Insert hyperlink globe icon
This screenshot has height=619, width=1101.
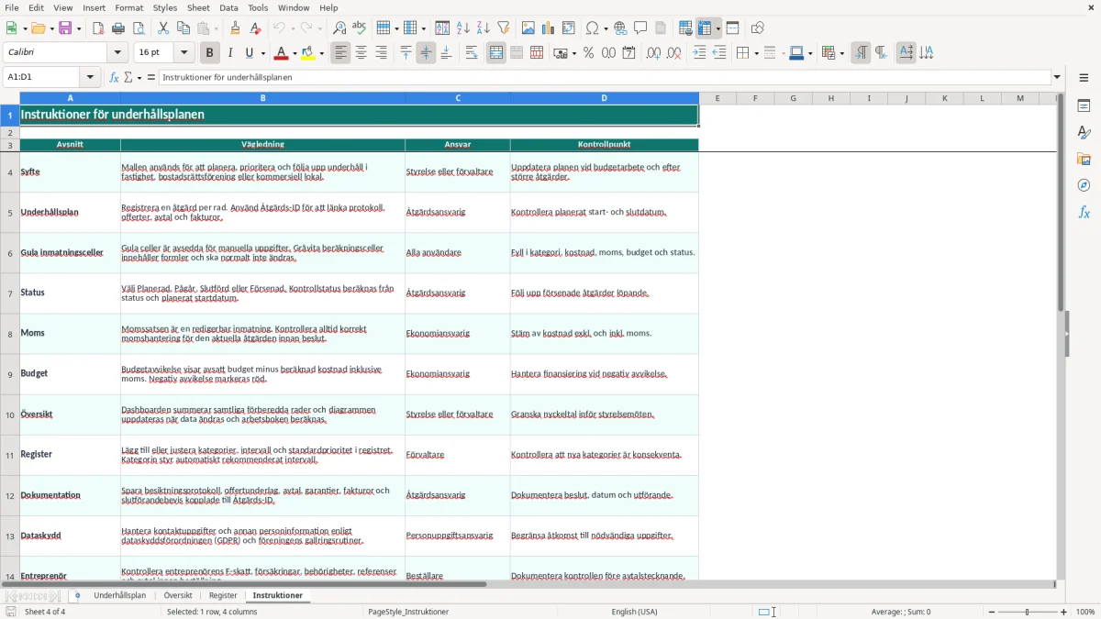(x=620, y=28)
